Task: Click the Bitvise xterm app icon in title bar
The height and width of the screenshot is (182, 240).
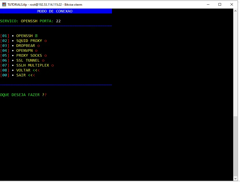Action: tap(4, 4)
